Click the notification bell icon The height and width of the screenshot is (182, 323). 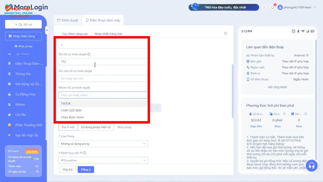click(x=272, y=8)
